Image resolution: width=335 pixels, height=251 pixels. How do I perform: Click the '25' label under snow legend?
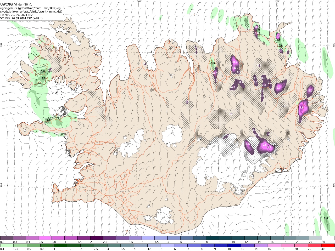310,242
